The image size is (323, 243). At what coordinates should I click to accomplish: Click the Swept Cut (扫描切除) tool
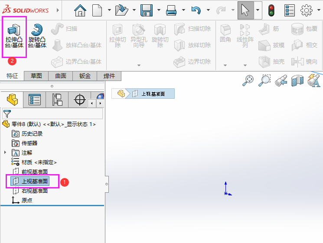pyautogui.click(x=192, y=29)
